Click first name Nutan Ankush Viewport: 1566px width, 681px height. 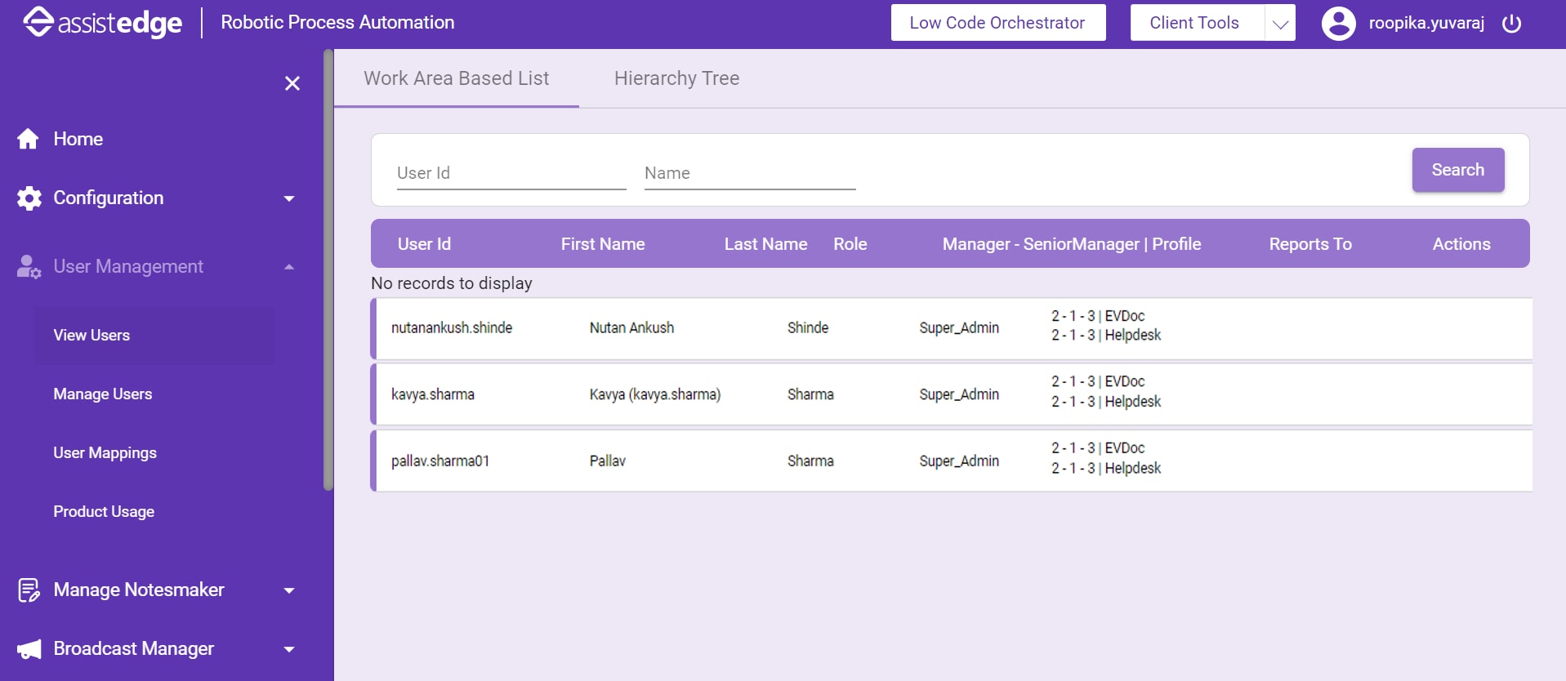point(631,328)
